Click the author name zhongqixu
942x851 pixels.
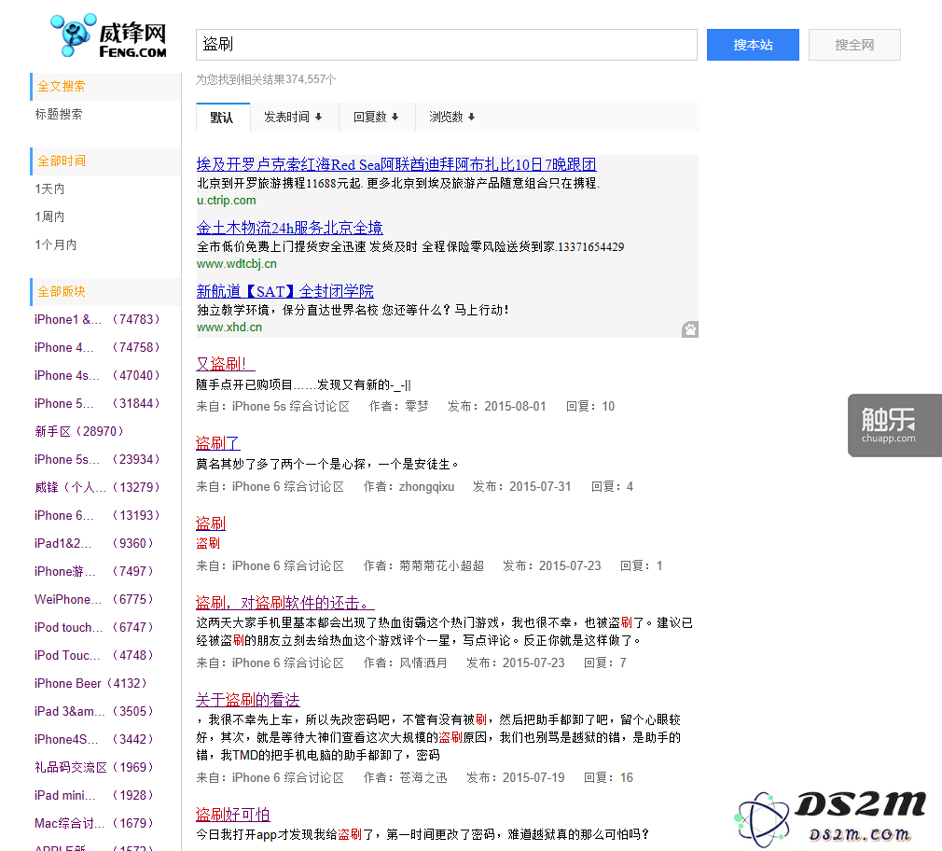pos(426,487)
